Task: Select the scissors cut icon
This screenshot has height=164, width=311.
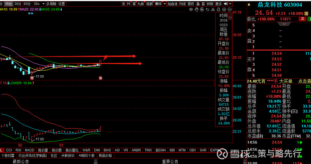Action: (x=213, y=9)
